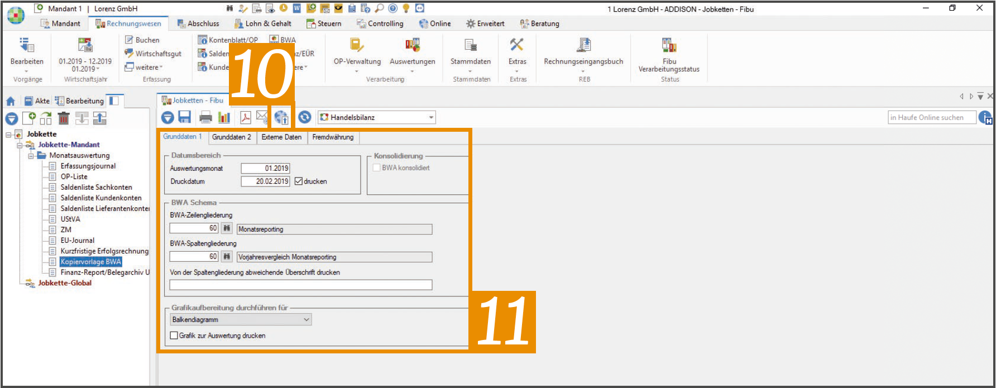
Task: Select UStVA in the job tree
Action: pyautogui.click(x=70, y=219)
